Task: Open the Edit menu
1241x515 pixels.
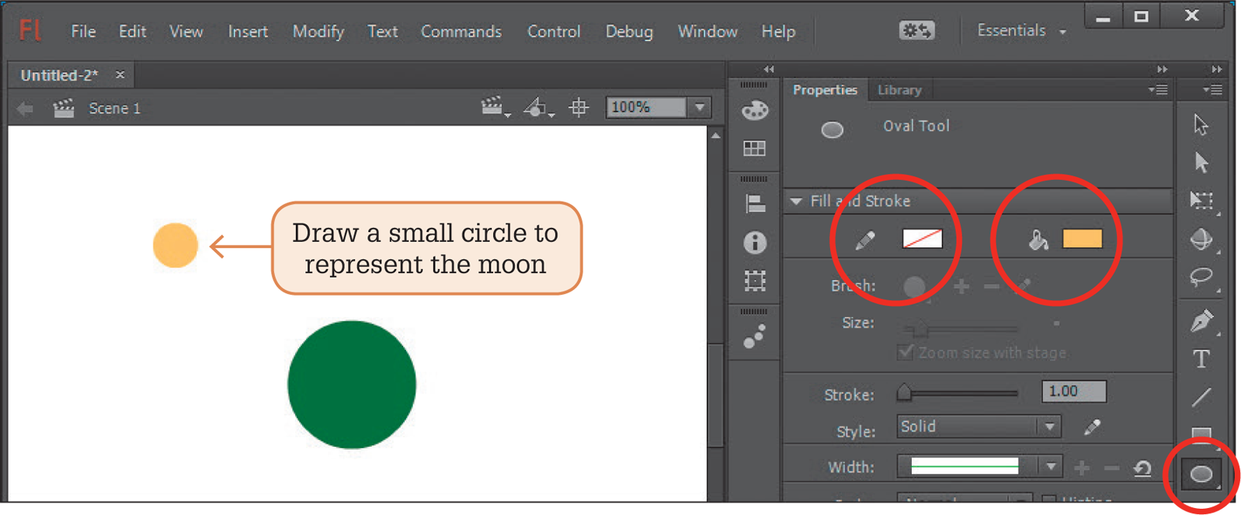Action: (133, 32)
